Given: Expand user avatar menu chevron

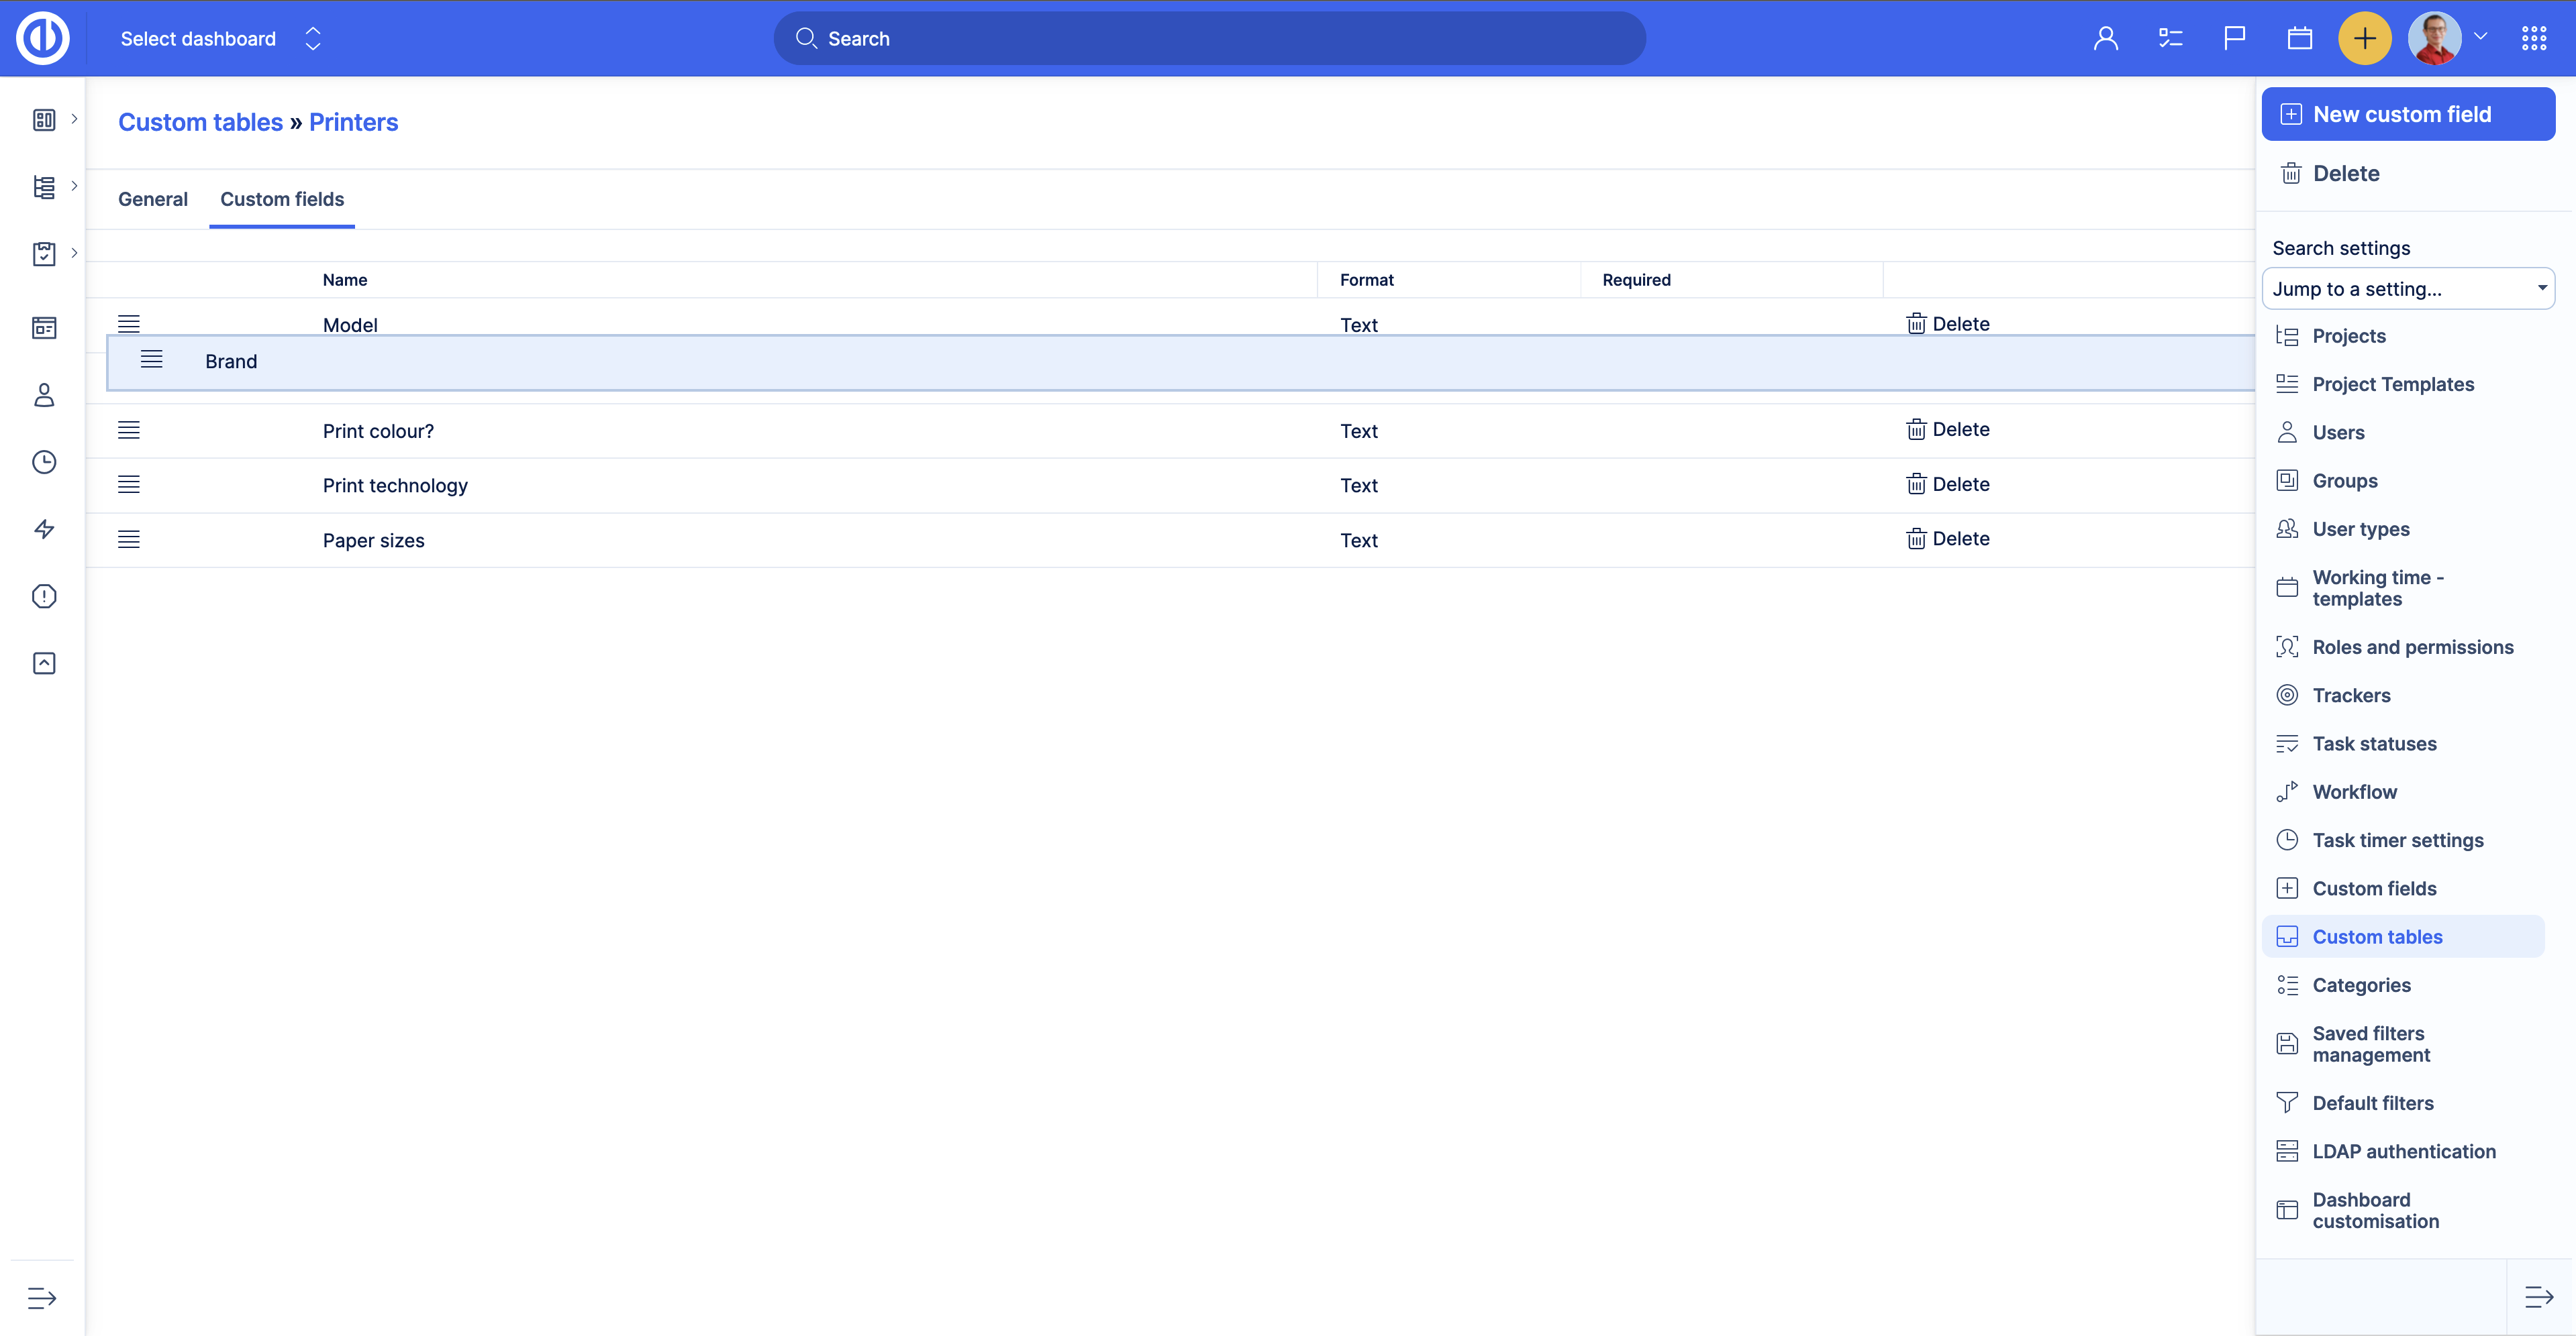Looking at the screenshot, I should (x=2480, y=36).
